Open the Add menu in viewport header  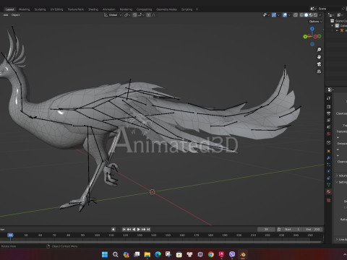(6, 15)
